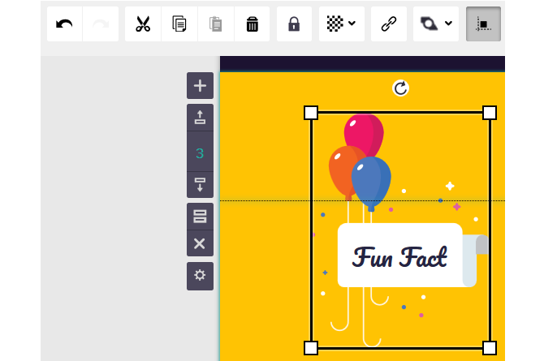Image resolution: width=544 pixels, height=361 pixels.
Task: Click the greyed-out paste clipboard icon
Action: [x=216, y=24]
